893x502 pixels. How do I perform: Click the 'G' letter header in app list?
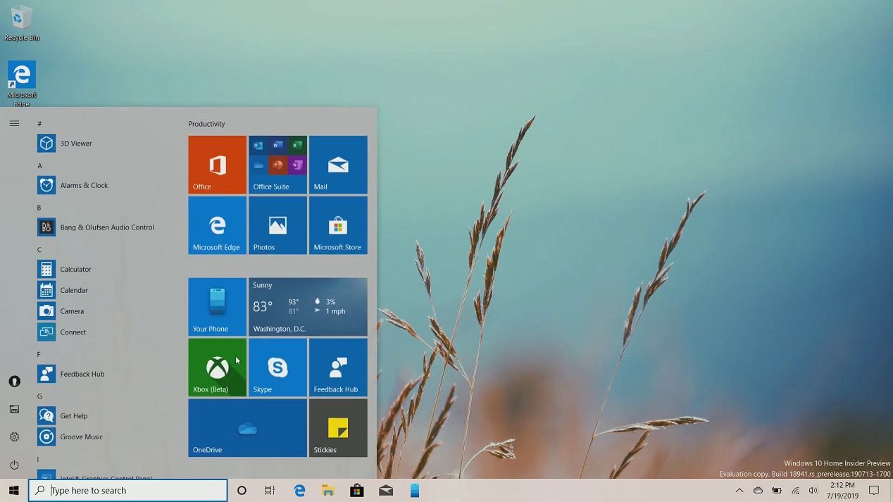pos(39,396)
